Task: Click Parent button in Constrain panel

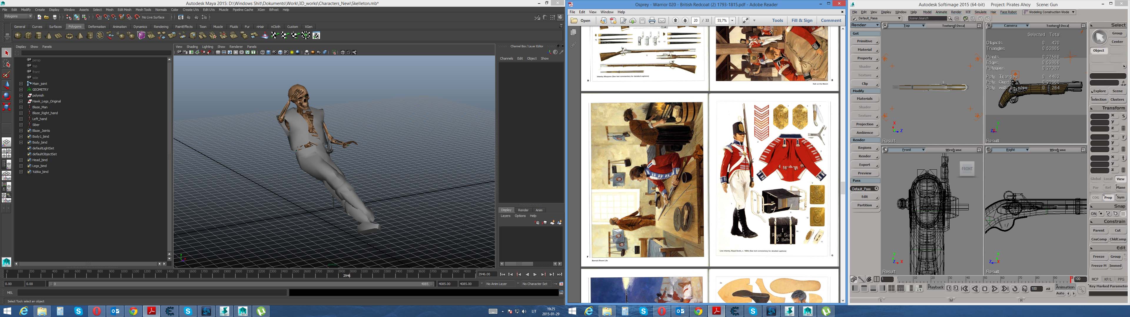Action: coord(1099,231)
